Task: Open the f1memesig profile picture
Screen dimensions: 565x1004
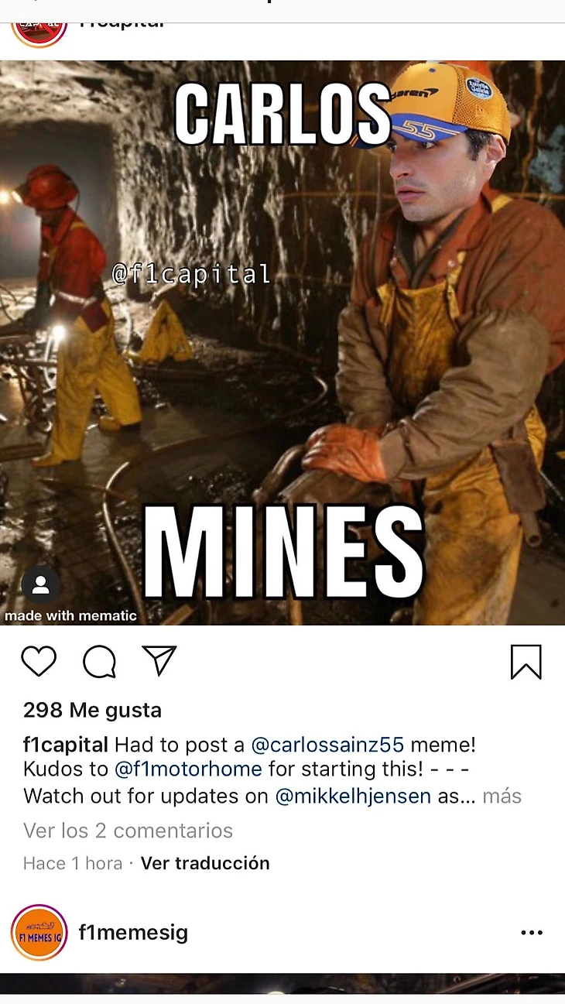Action: pyautogui.click(x=39, y=933)
